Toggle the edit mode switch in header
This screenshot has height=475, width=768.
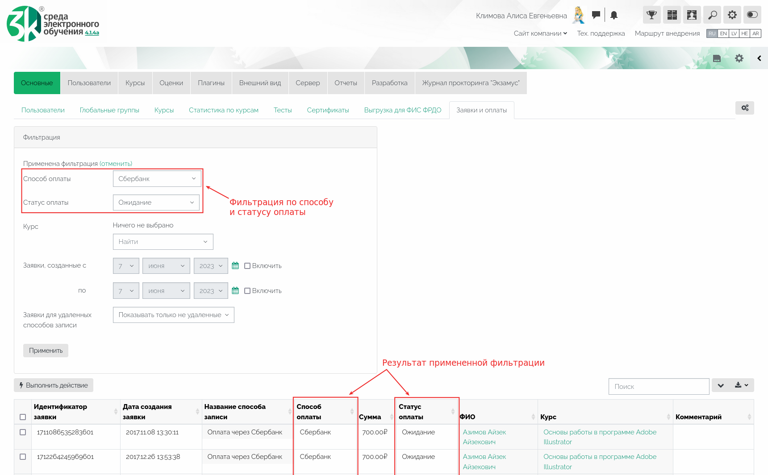tap(752, 15)
